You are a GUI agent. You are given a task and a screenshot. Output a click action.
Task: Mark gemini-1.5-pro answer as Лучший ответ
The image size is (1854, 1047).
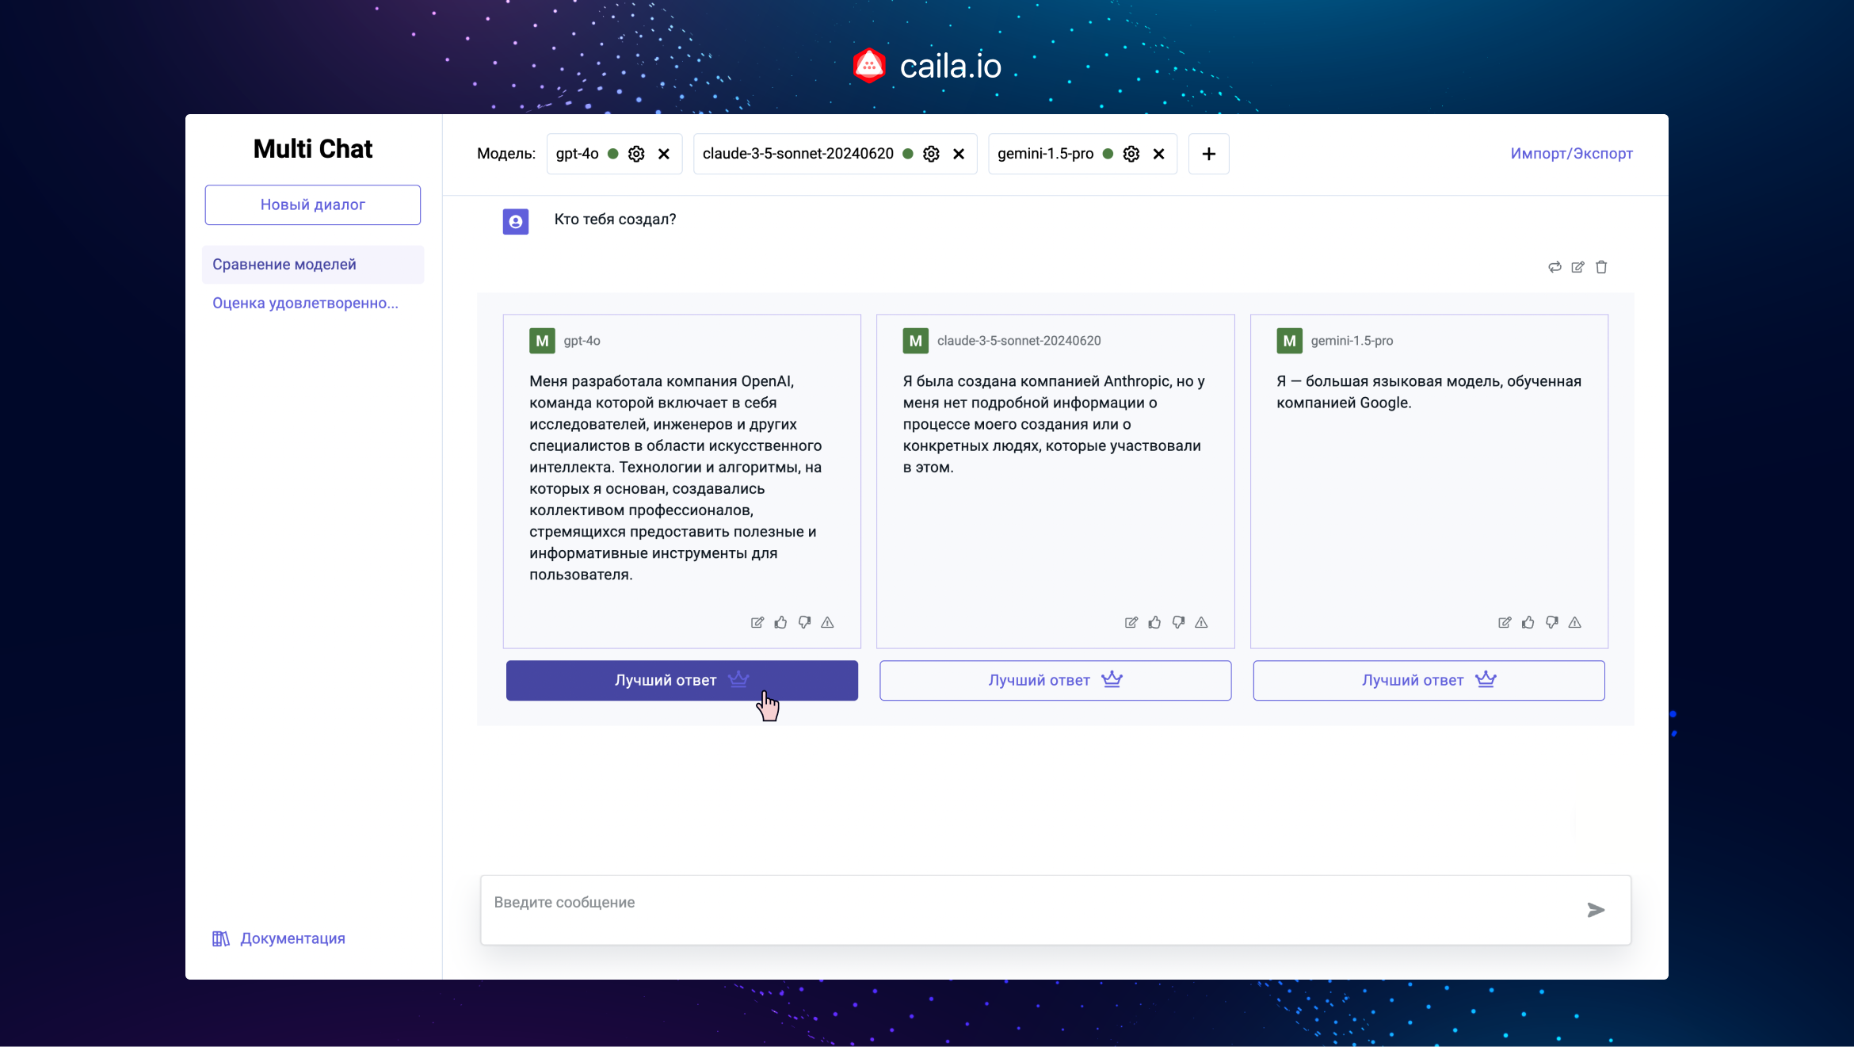1429,680
